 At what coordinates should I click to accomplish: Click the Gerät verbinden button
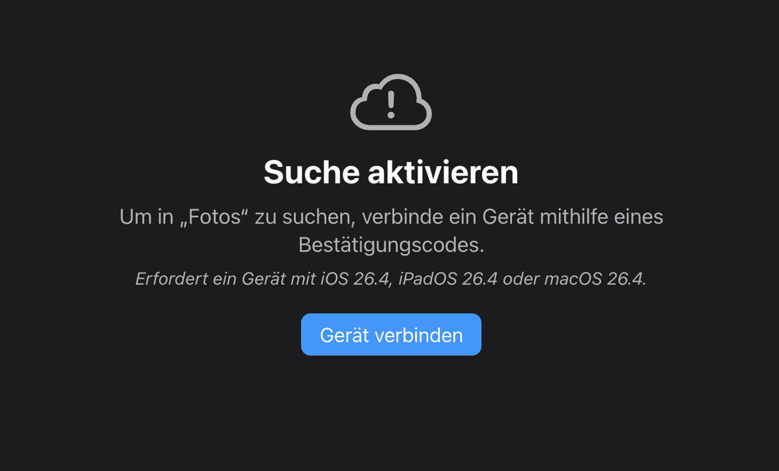pyautogui.click(x=391, y=335)
